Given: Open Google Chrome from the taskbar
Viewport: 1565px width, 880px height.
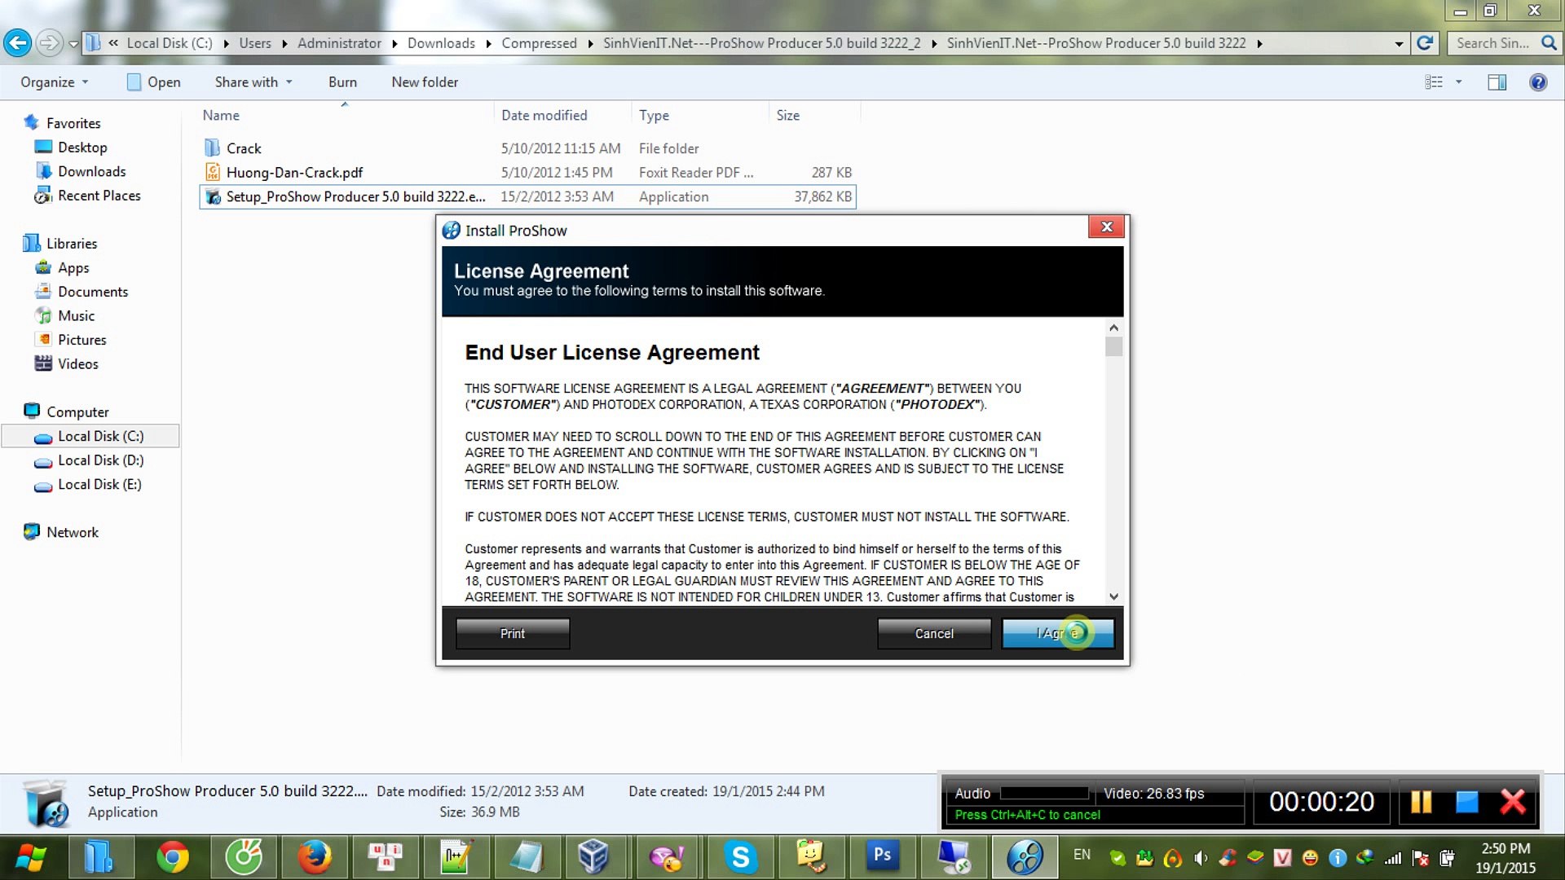Looking at the screenshot, I should pos(173,857).
